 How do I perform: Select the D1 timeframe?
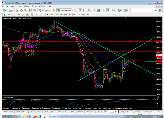click(79, 14)
